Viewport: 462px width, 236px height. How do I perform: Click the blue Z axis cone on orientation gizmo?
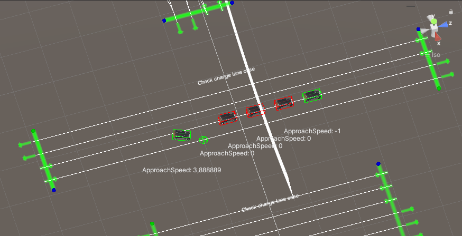click(x=443, y=25)
